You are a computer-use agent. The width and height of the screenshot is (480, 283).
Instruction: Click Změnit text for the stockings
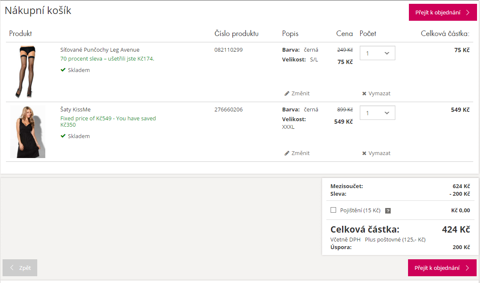(300, 93)
